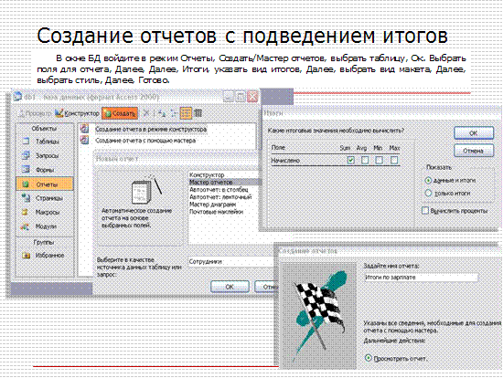Screen dimensions: 503x378
Task: Open the Запросы objects icon
Action: click(26, 155)
